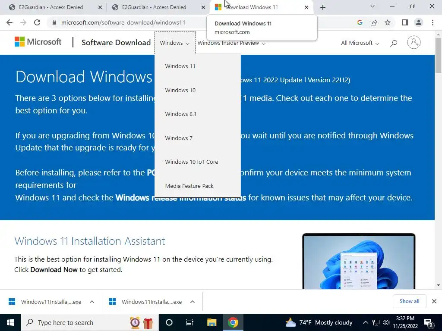Close the first E2Guardian tab
This screenshot has height=331, width=442.
point(100,7)
